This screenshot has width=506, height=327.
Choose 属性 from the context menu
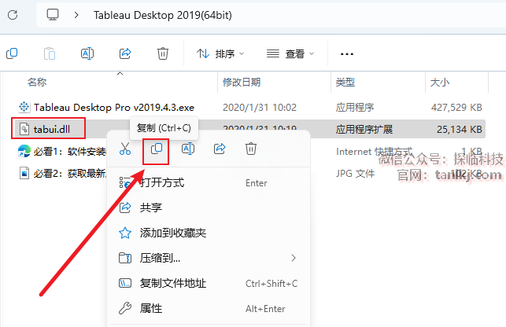(x=209, y=308)
